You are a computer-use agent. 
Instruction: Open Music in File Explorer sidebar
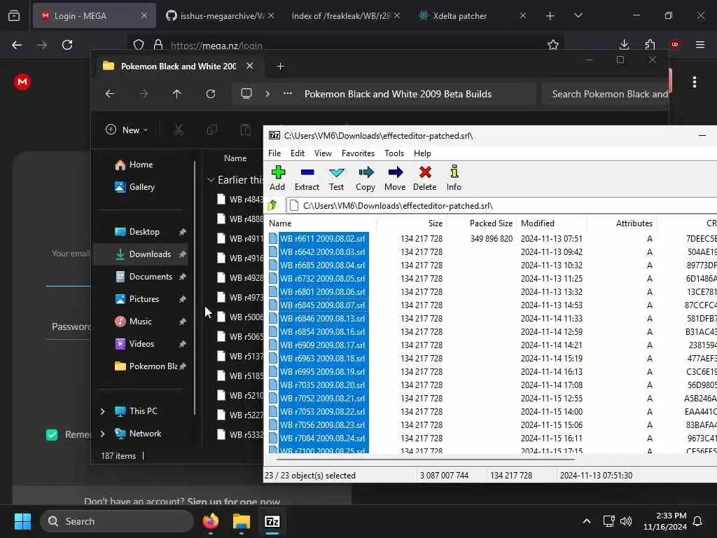tap(140, 321)
